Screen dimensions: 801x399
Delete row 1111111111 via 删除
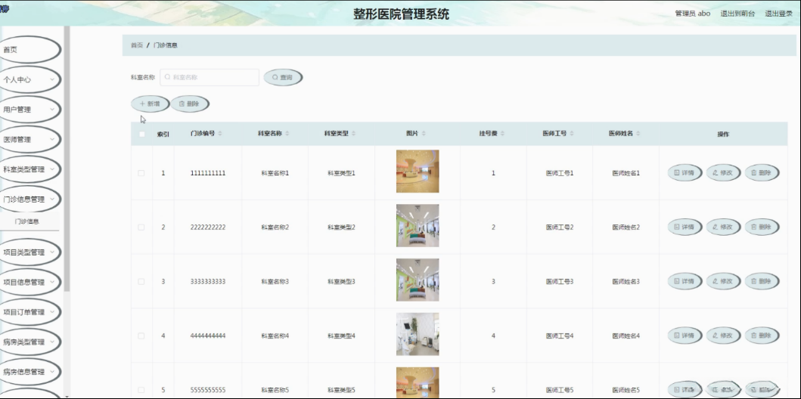pos(761,173)
